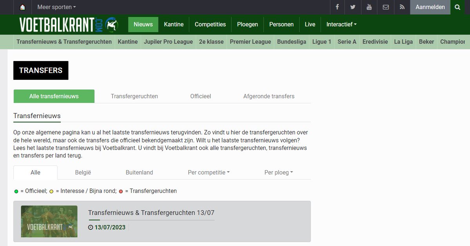Click the red Transfergeruchten legend dot
Image resolution: width=470 pixels, height=246 pixels.
click(x=121, y=191)
